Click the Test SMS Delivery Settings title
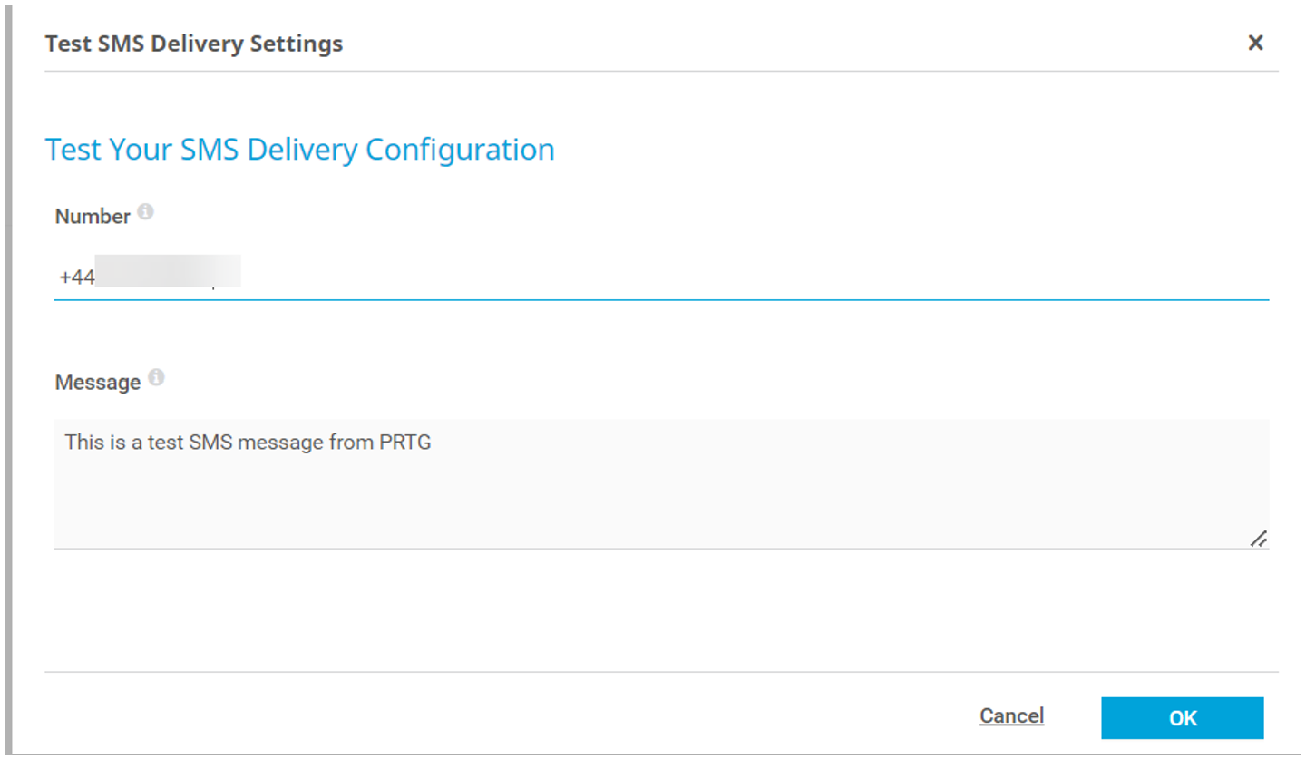Image resolution: width=1306 pixels, height=759 pixels. click(193, 43)
